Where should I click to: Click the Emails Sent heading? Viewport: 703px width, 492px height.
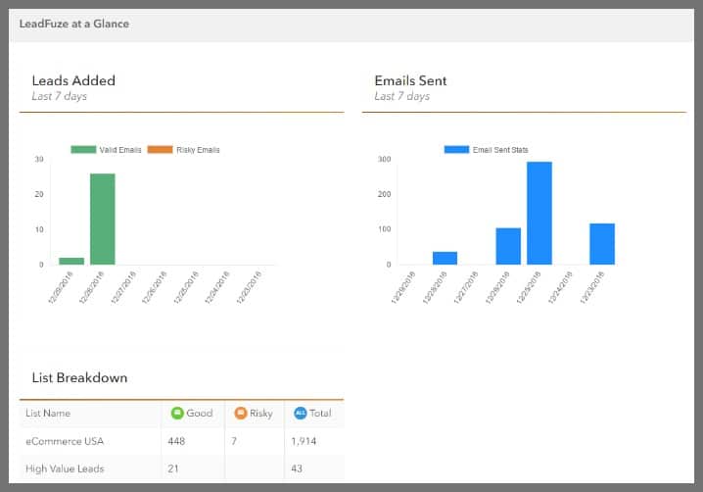(410, 80)
